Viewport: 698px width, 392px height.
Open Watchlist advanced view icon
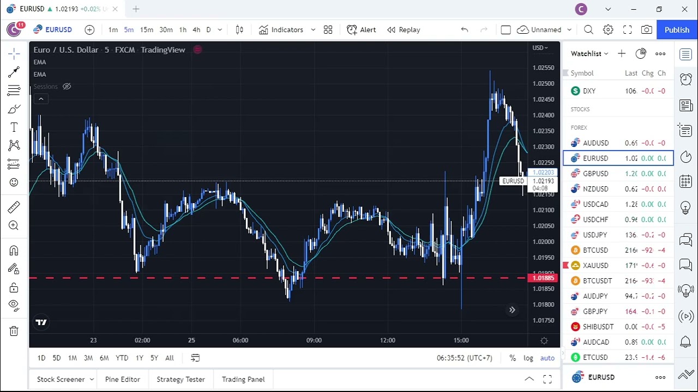click(641, 53)
